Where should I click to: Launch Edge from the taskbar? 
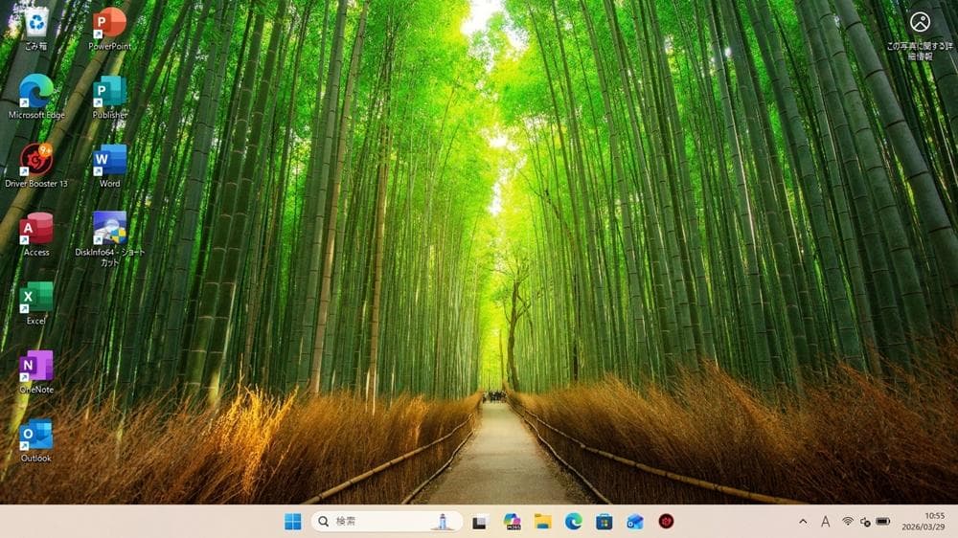pyautogui.click(x=573, y=522)
